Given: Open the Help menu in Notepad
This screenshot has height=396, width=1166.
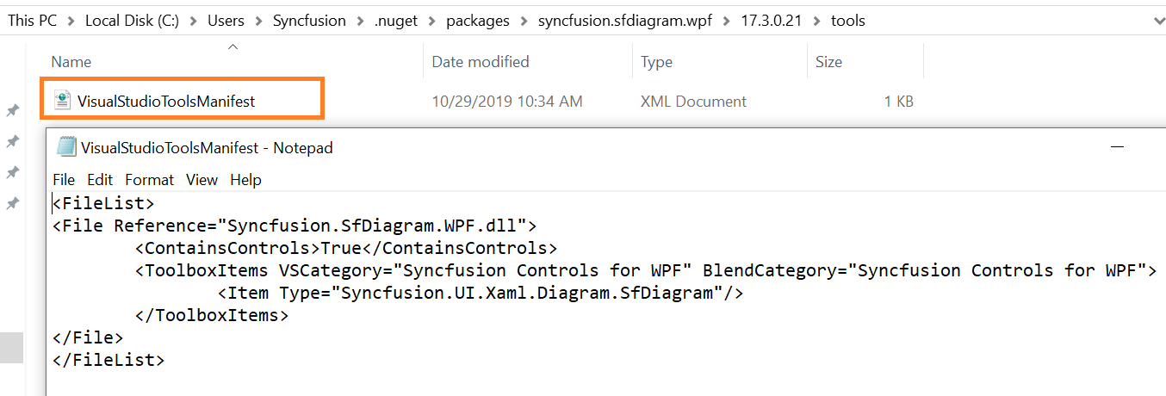Looking at the screenshot, I should 245,180.
